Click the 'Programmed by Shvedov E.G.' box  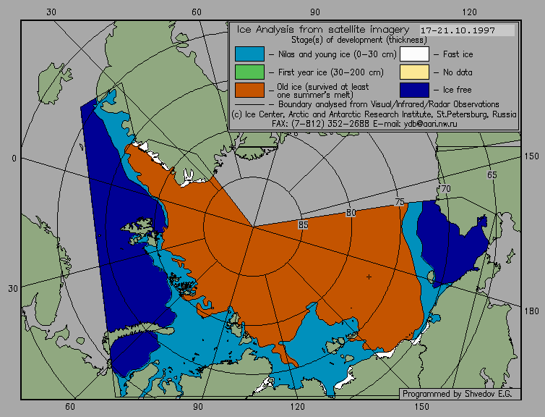click(x=460, y=394)
